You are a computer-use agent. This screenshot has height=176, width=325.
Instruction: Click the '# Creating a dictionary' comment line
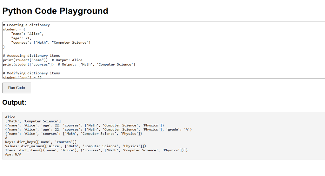point(26,25)
